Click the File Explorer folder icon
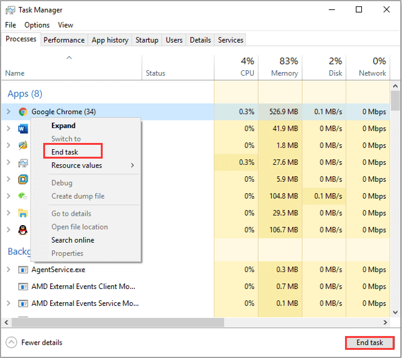Image resolution: width=402 pixels, height=358 pixels. click(x=23, y=213)
